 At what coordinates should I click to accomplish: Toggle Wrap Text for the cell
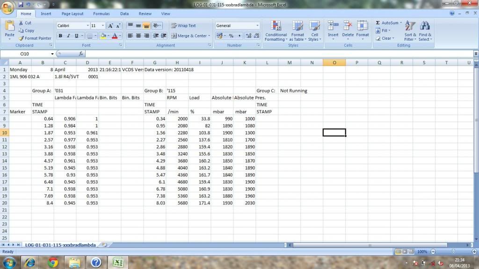point(183,26)
